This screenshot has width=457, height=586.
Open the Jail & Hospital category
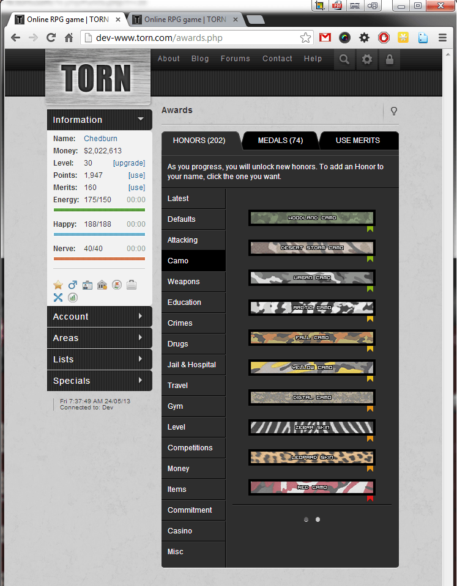[x=193, y=365]
